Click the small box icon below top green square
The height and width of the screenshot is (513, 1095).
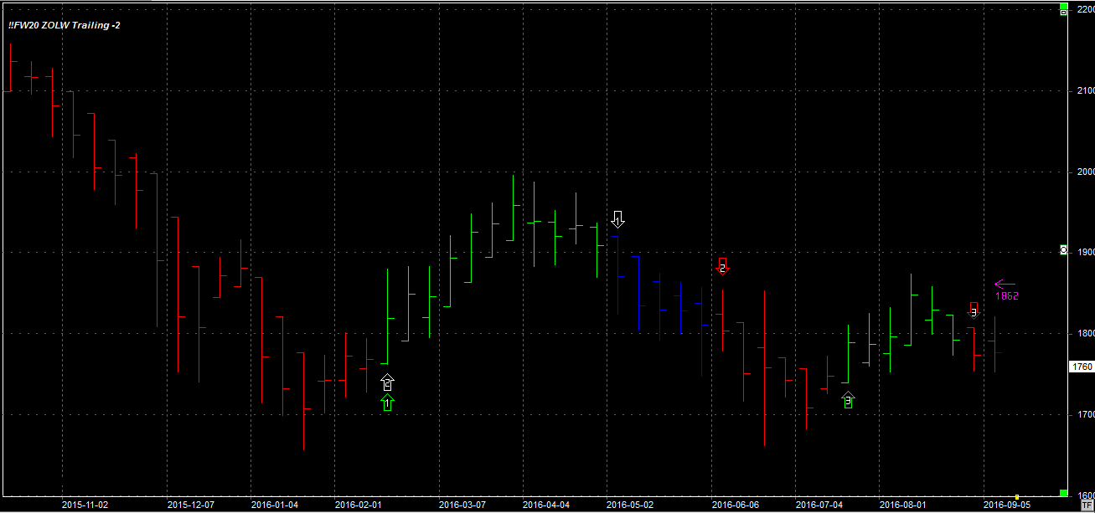(1063, 13)
